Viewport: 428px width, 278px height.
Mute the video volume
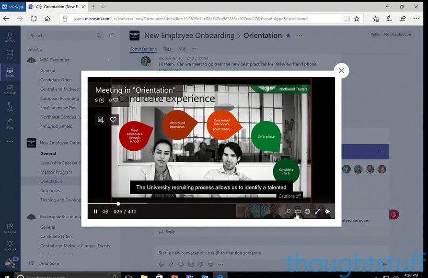pos(105,211)
